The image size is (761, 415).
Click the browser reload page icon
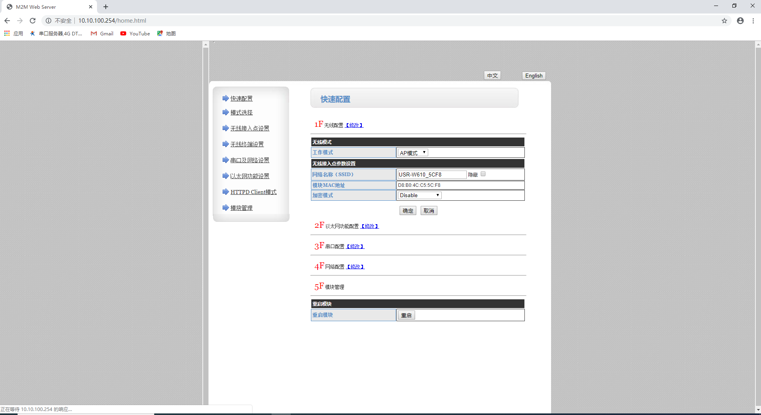33,21
